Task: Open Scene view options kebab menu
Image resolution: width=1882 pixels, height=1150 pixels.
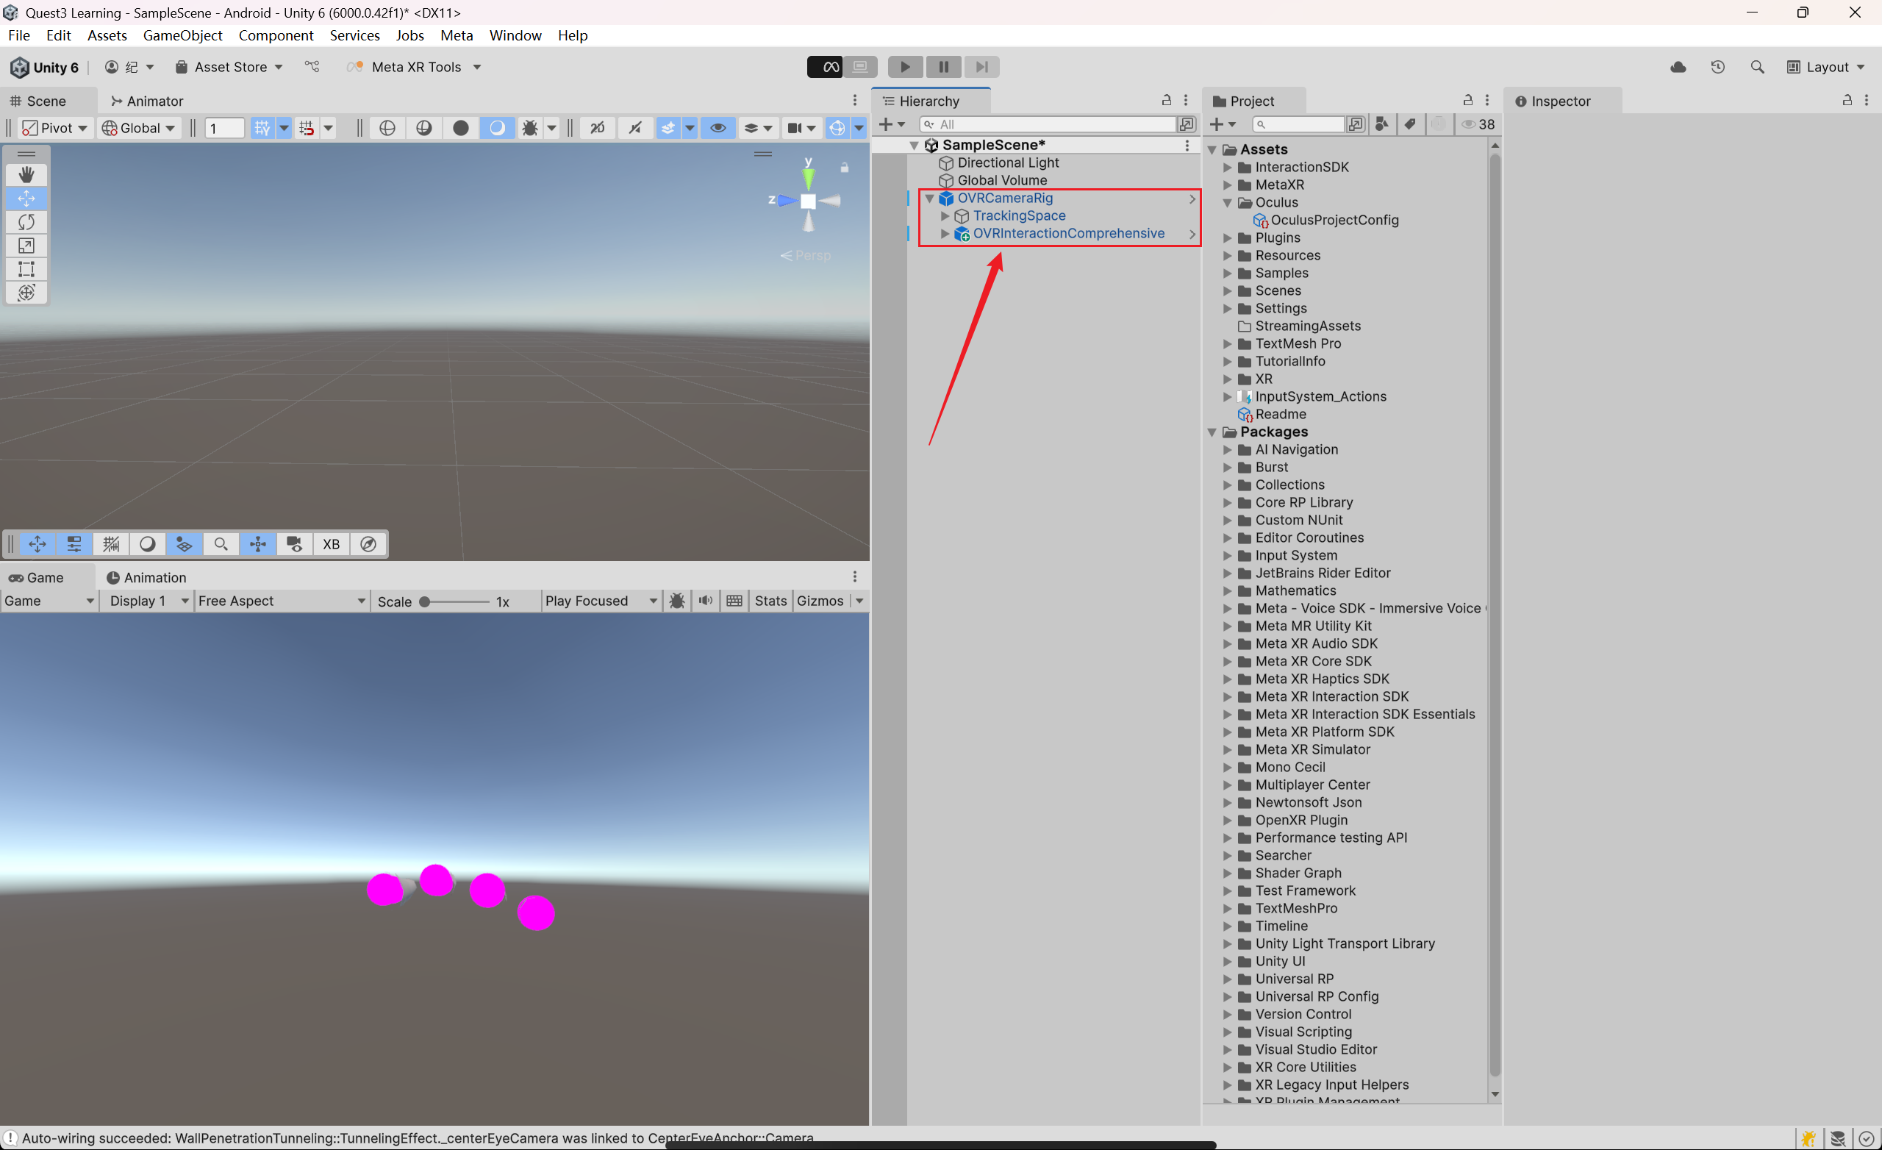Action: pyautogui.click(x=855, y=101)
